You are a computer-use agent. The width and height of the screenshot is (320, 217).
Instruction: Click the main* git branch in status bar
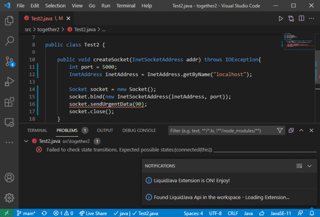[x=26, y=214]
